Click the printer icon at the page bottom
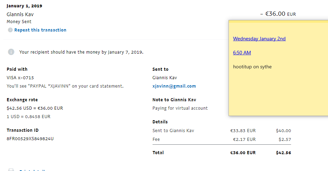This screenshot has width=328, height=171. click(x=11, y=170)
